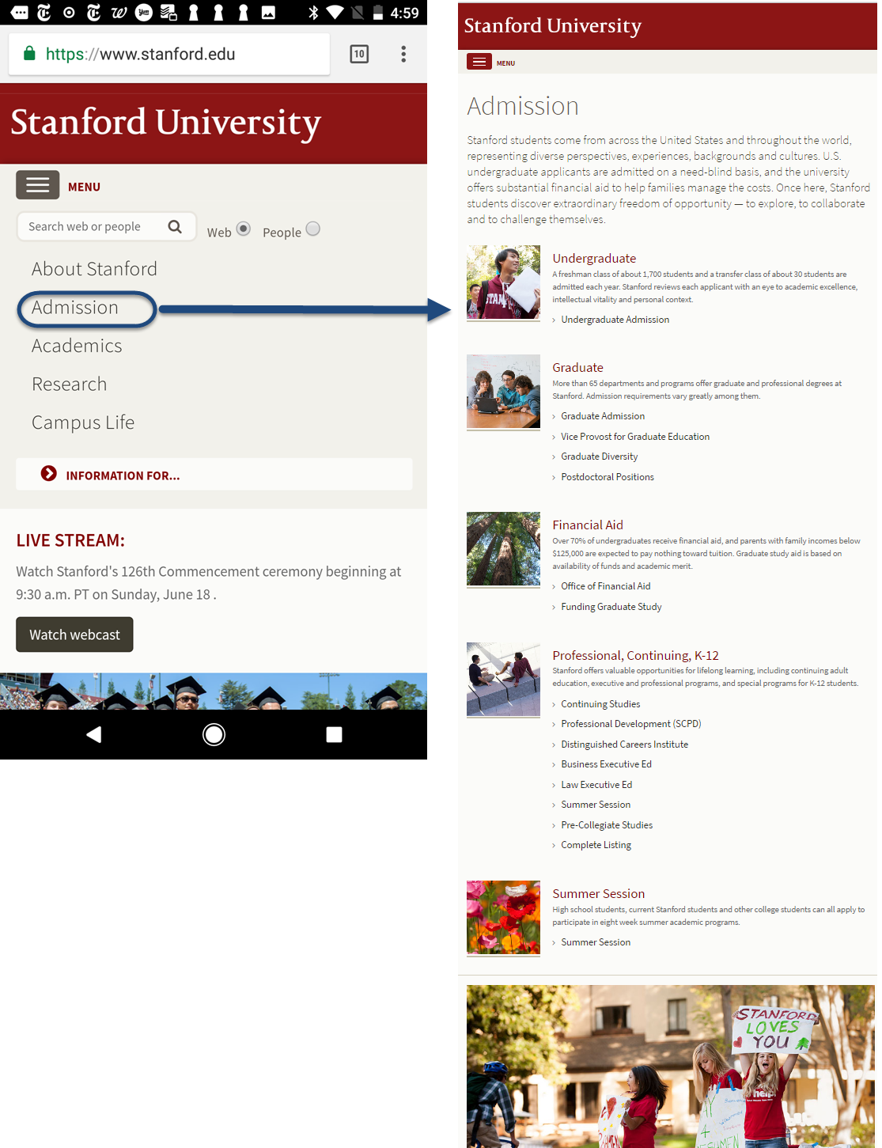Click the search magnifier icon
The height and width of the screenshot is (1148, 882).
click(x=175, y=227)
